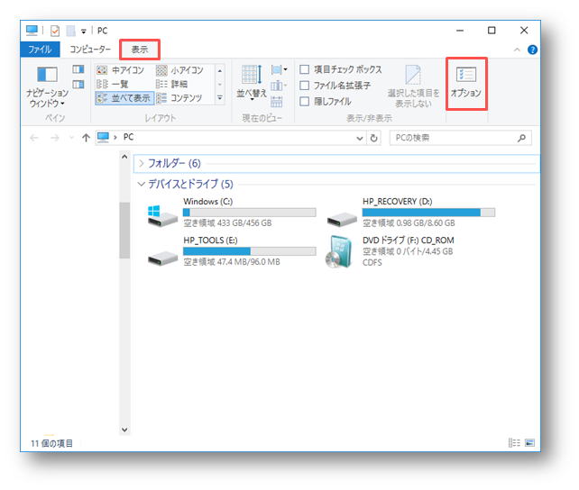Click 空き領域 47.4 MB/96.0 MB text
The width and height of the screenshot is (579, 490).
232,262
